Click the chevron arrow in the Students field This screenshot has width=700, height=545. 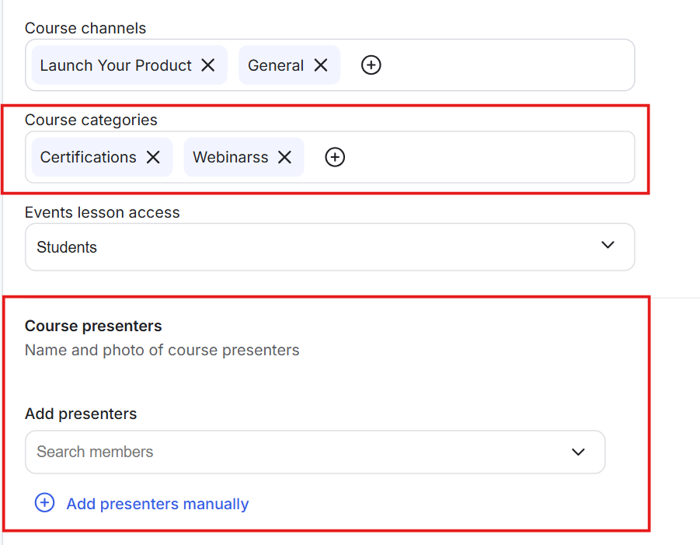tap(608, 246)
